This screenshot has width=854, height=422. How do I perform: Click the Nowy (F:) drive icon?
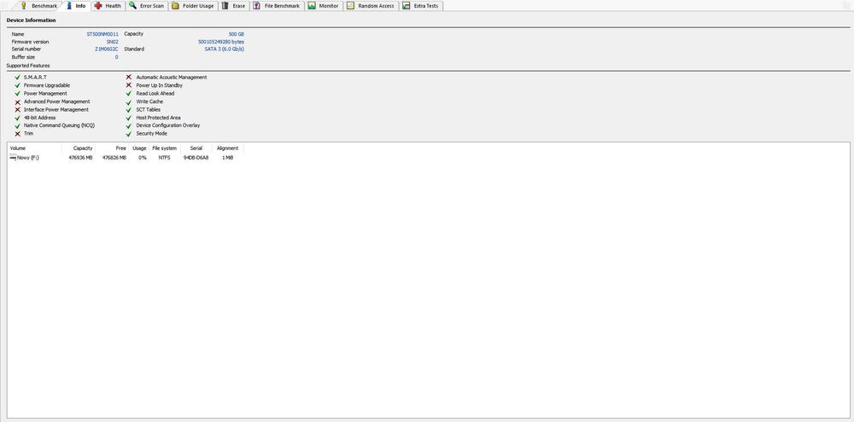[13, 158]
